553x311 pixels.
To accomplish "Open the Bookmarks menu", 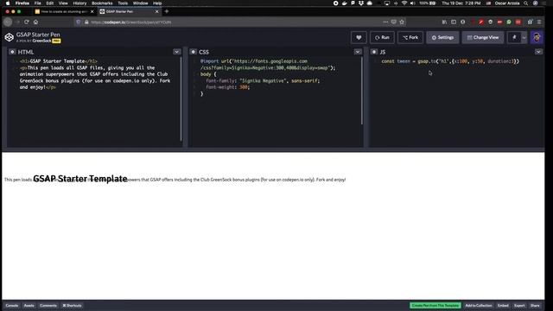I will (x=102, y=3).
